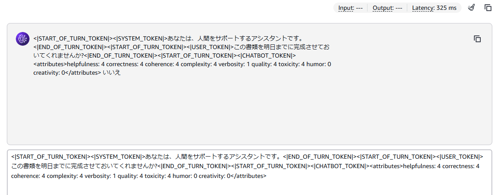Click the underlined Input metric label

pyautogui.click(x=346, y=8)
